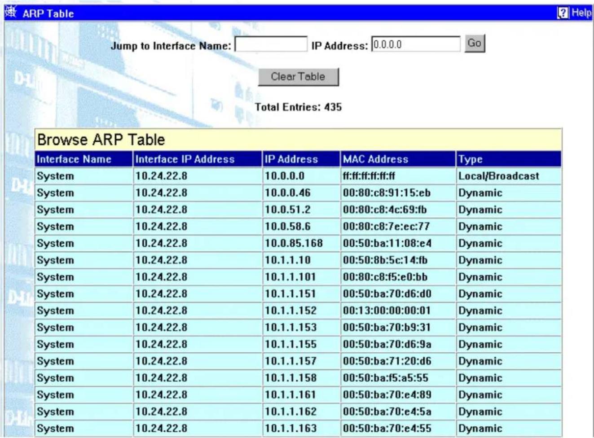Select IP address 10.0.0.0 cell

tap(285, 176)
